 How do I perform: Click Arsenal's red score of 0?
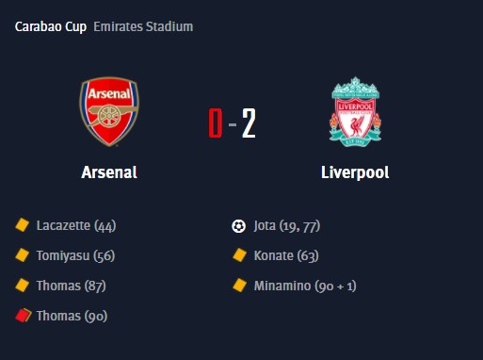216,123
